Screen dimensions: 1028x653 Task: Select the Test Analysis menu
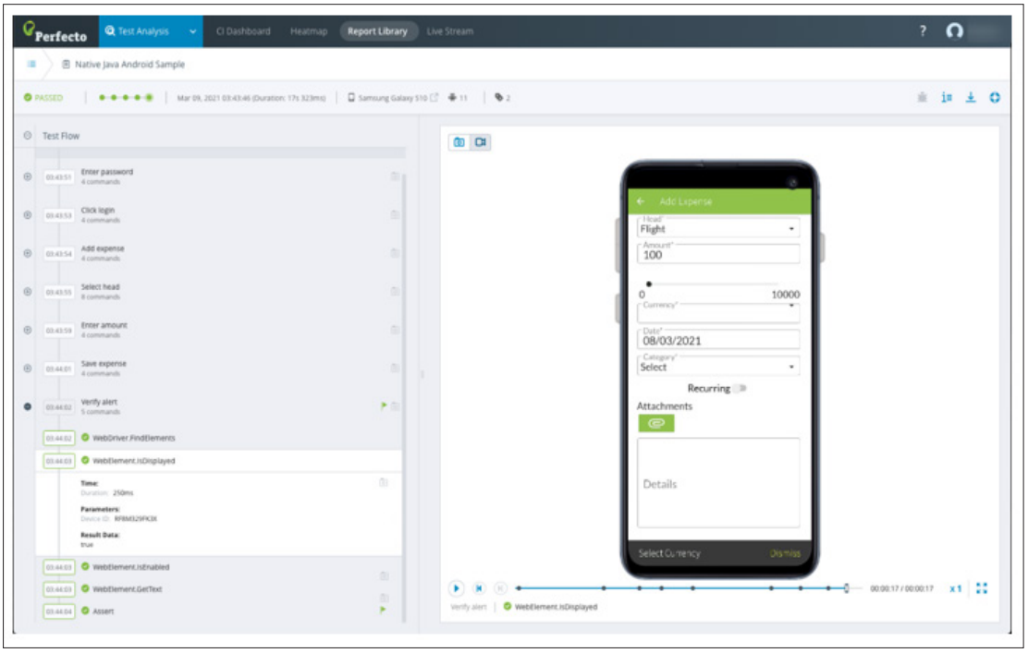pyautogui.click(x=143, y=31)
